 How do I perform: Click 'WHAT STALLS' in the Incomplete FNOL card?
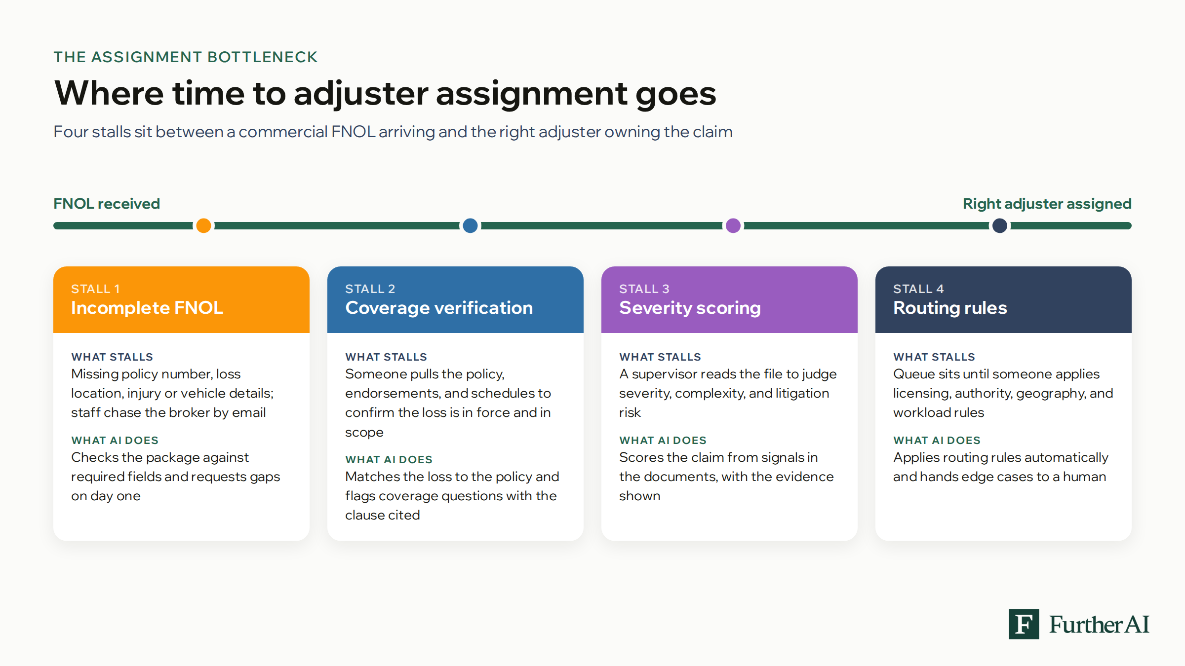[x=112, y=357]
